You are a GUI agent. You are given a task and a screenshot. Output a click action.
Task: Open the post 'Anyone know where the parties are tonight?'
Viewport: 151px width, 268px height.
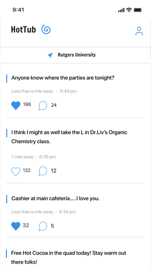[63, 78]
